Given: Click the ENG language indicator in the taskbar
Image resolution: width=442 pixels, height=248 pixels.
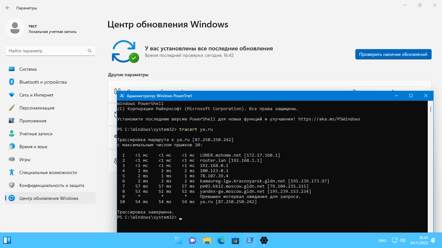Looking at the screenshot, I should [x=382, y=241].
